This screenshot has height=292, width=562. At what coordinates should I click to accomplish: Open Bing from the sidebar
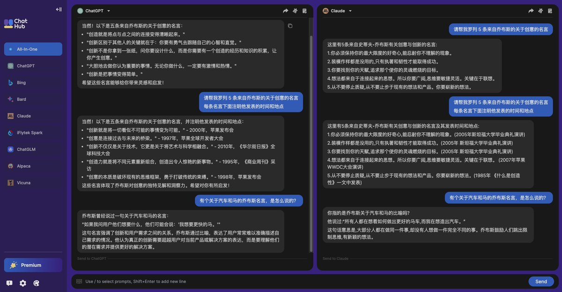point(33,83)
